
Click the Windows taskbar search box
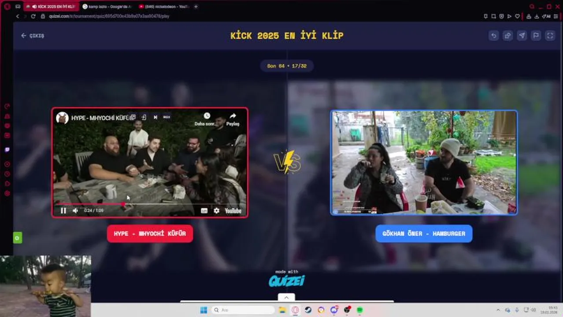point(243,310)
